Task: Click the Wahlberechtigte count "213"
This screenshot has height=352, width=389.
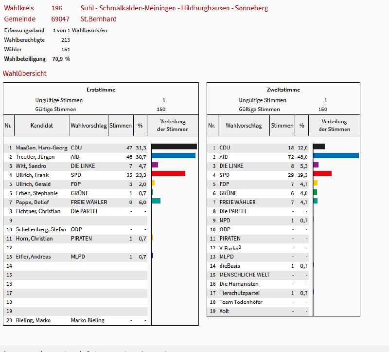Action: [66, 40]
